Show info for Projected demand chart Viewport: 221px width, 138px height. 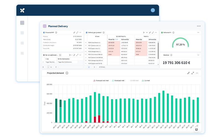pyautogui.click(x=67, y=73)
